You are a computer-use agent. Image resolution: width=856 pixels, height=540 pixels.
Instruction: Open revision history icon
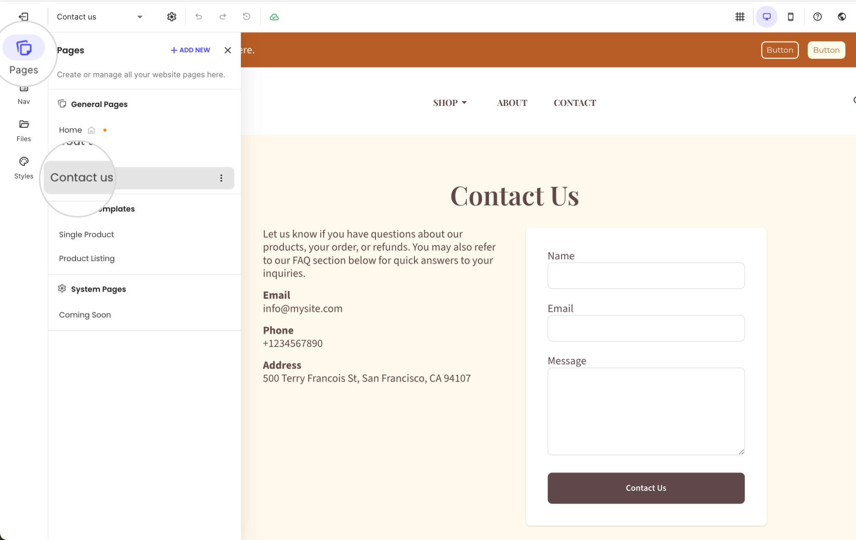pos(247,17)
